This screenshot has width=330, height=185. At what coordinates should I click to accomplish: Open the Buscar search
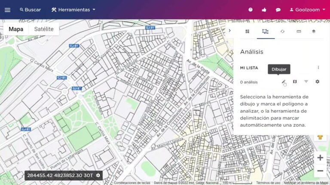31,10
